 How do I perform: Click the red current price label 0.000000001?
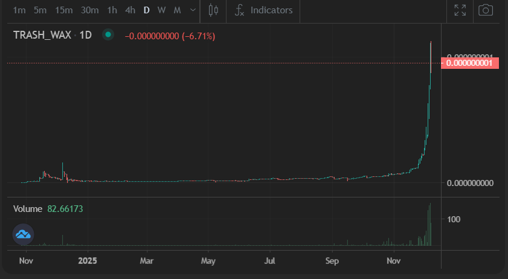tap(470, 63)
